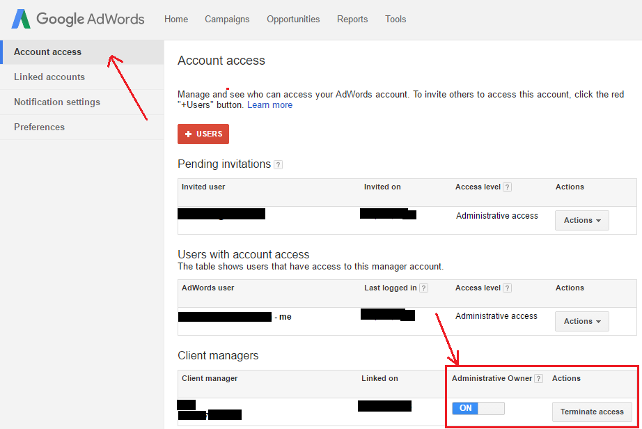
Task: Select Linked accounts in sidebar
Action: pyautogui.click(x=82, y=77)
